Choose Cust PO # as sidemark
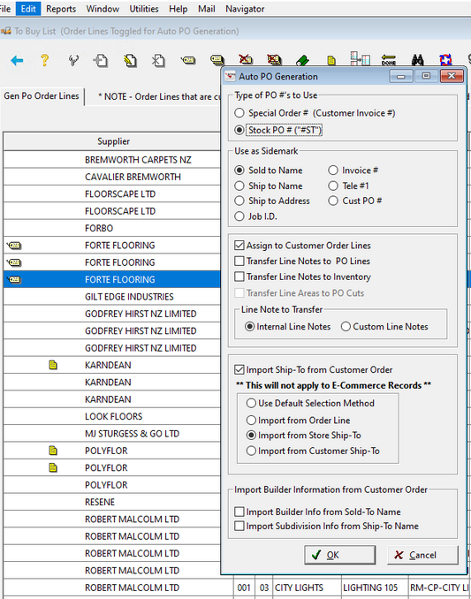Viewport: 471px width, 599px height. tap(333, 201)
